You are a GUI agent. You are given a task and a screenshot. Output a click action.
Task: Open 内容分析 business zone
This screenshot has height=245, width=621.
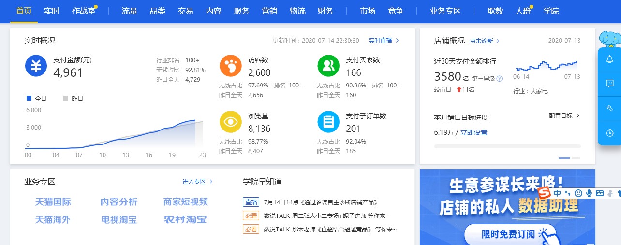[119, 202]
